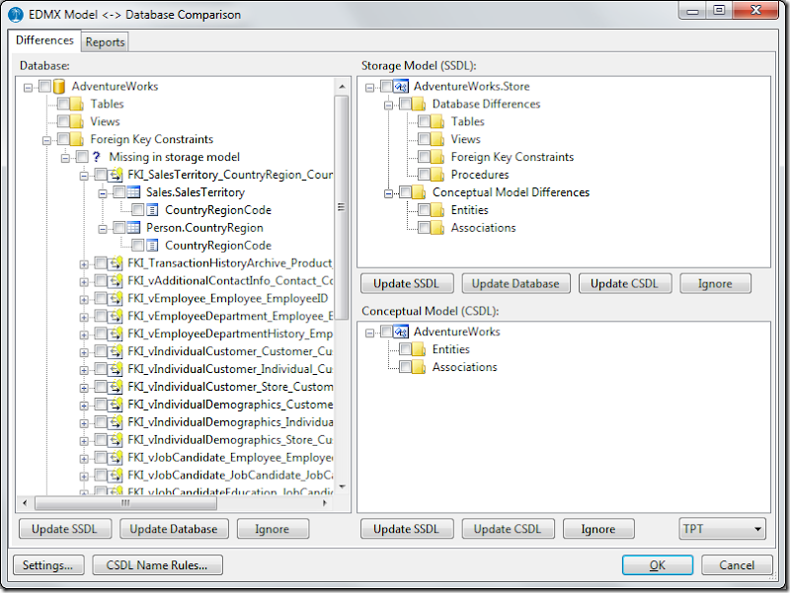790x593 pixels.
Task: Click the key icon of FKI_SalesTerritory_CountryRegion constraint
Action: pos(117,175)
